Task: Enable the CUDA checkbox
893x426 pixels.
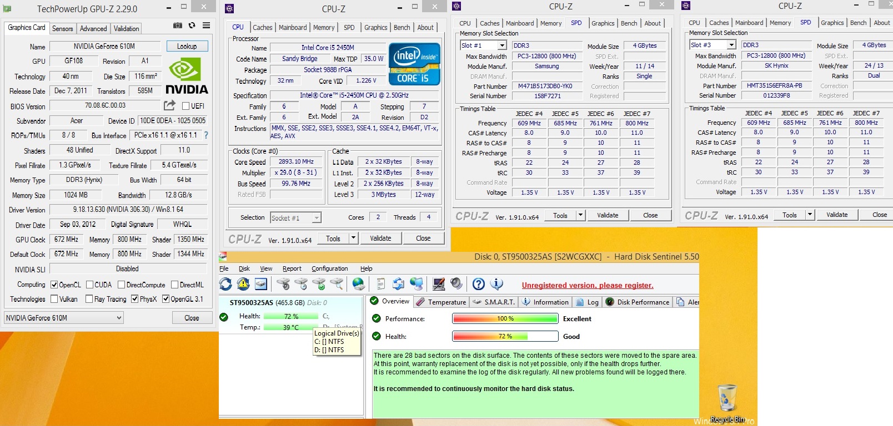Action: click(x=89, y=285)
